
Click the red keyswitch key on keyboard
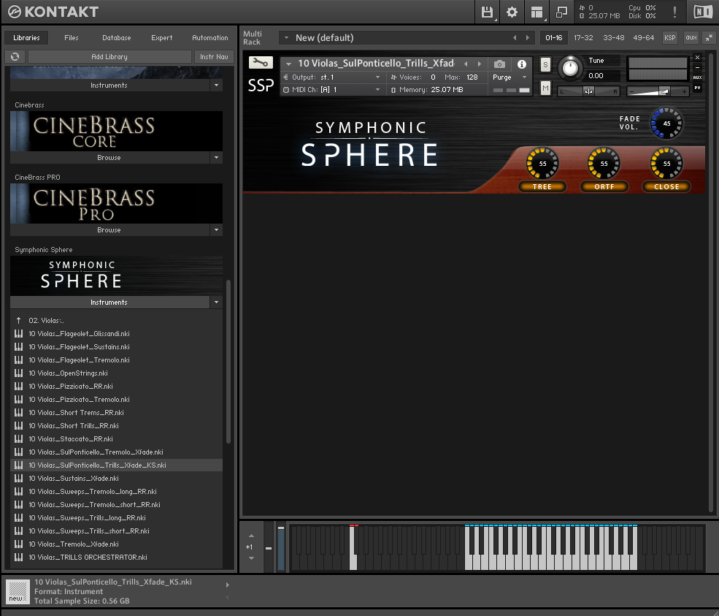(353, 548)
